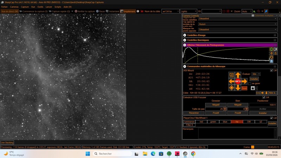281x158 pixels.
Task: Open File Explorer from taskbar
Action: point(145,154)
